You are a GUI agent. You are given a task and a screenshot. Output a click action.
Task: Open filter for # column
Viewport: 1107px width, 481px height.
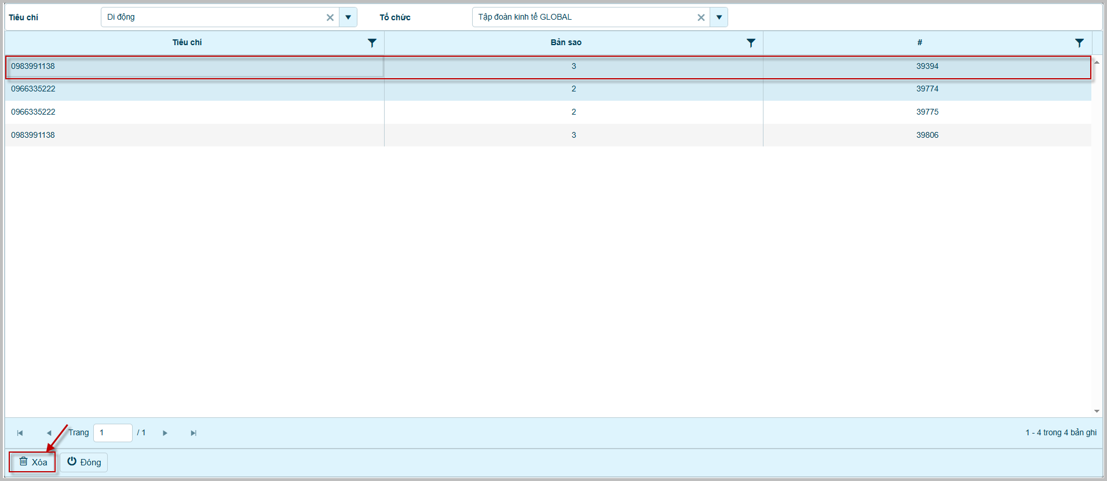1079,43
